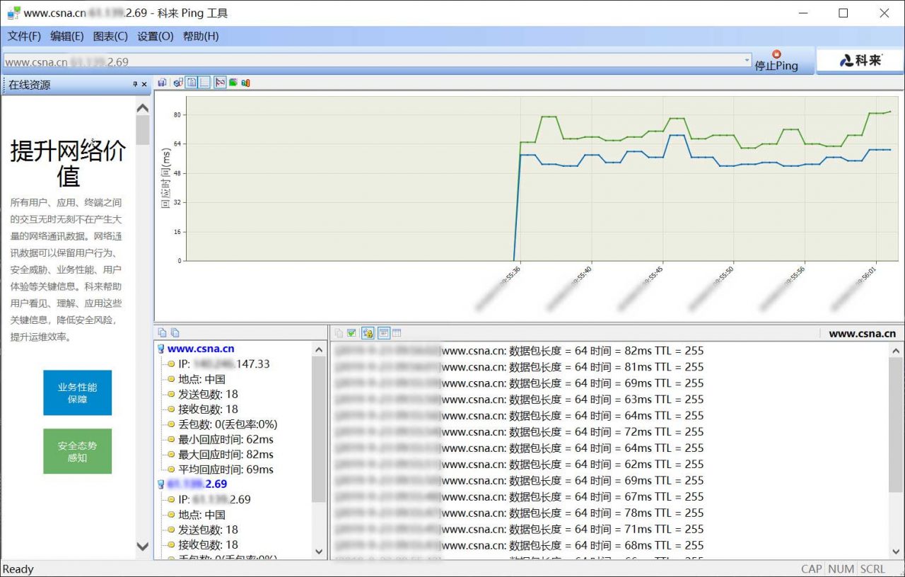Close the 在线资源 side panel
905x577 pixels.
click(x=144, y=85)
